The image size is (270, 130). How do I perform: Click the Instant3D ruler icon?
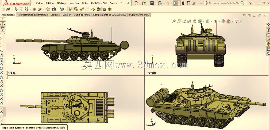coord(93,9)
